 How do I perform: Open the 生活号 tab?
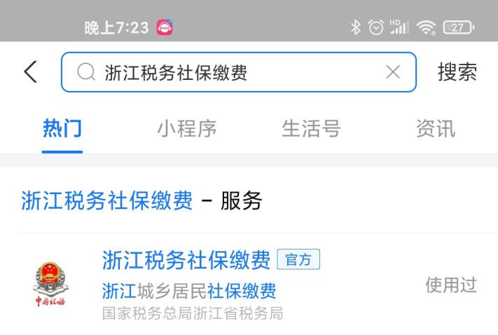[x=311, y=128]
